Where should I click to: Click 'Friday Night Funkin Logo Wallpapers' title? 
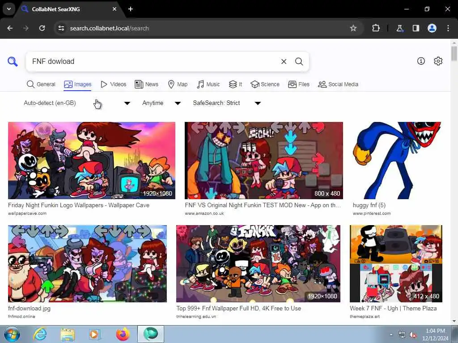79,205
